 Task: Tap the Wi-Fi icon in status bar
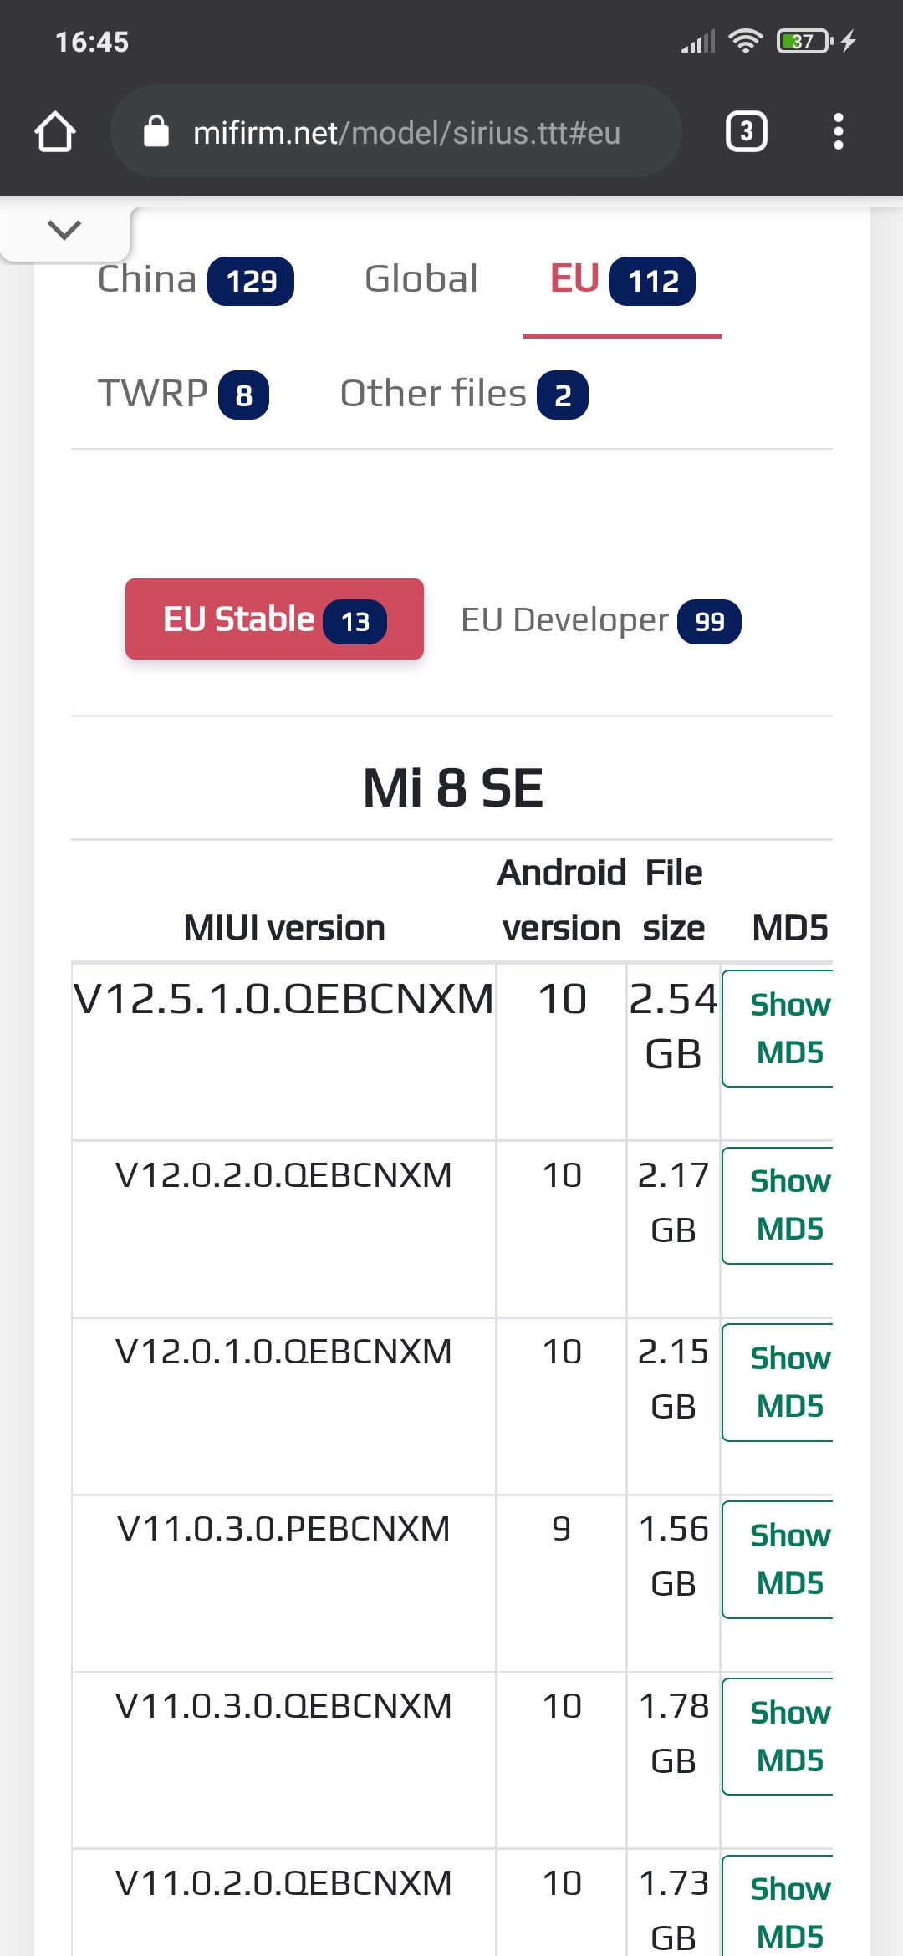tap(745, 41)
